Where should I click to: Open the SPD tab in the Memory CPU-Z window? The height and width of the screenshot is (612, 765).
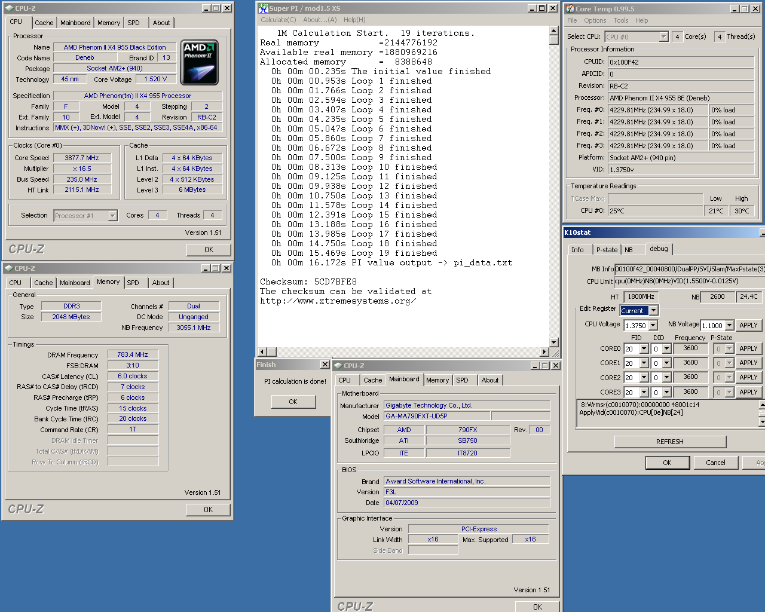133,283
